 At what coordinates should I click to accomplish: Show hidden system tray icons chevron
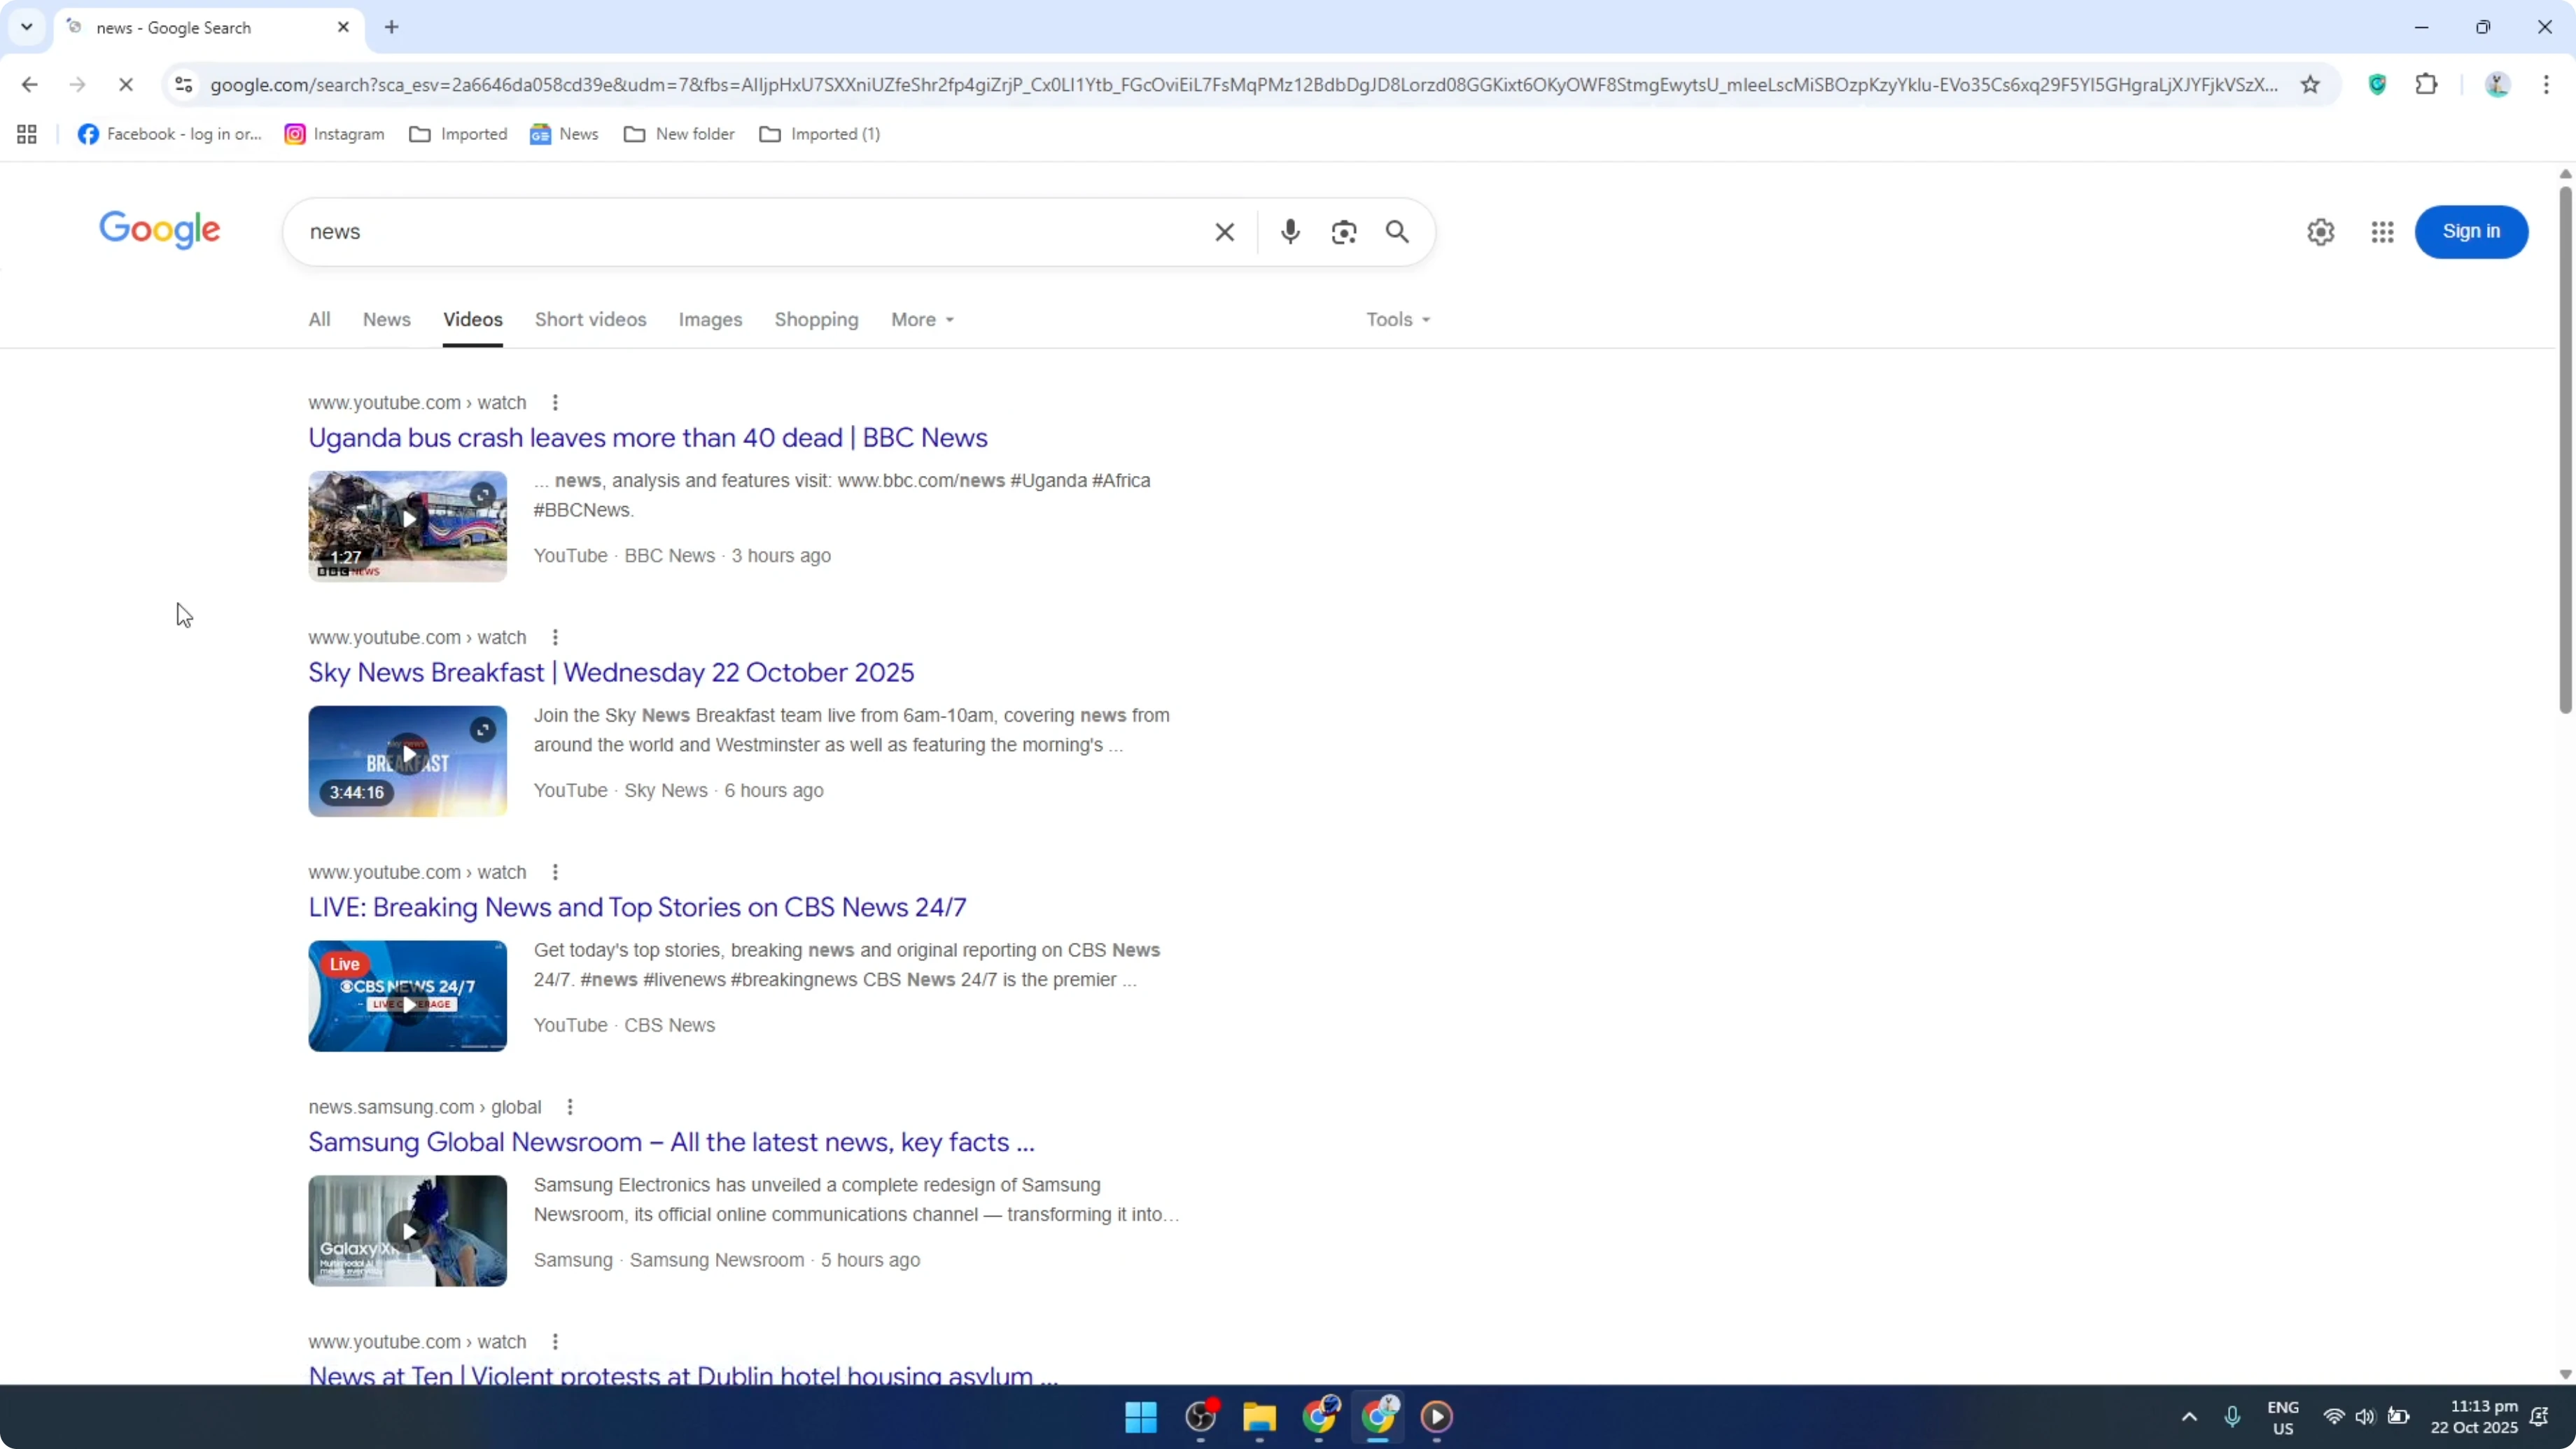tap(2189, 1417)
